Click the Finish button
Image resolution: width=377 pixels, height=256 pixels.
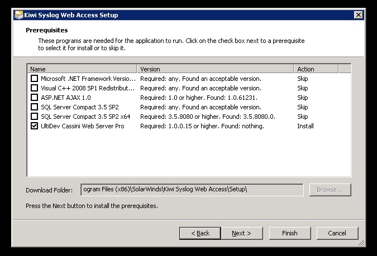click(x=290, y=233)
